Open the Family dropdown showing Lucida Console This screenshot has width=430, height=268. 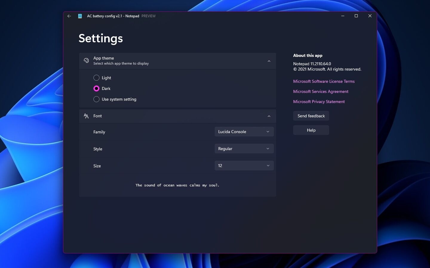(244, 132)
